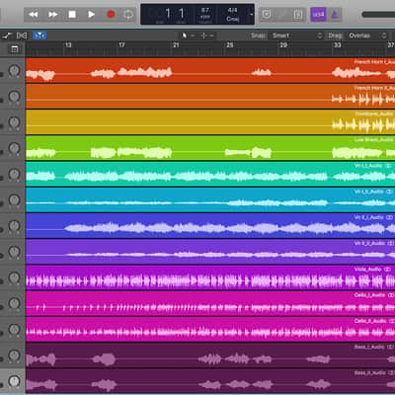Click the pan knob of the Viola track
The height and width of the screenshot is (395, 395).
(14, 277)
